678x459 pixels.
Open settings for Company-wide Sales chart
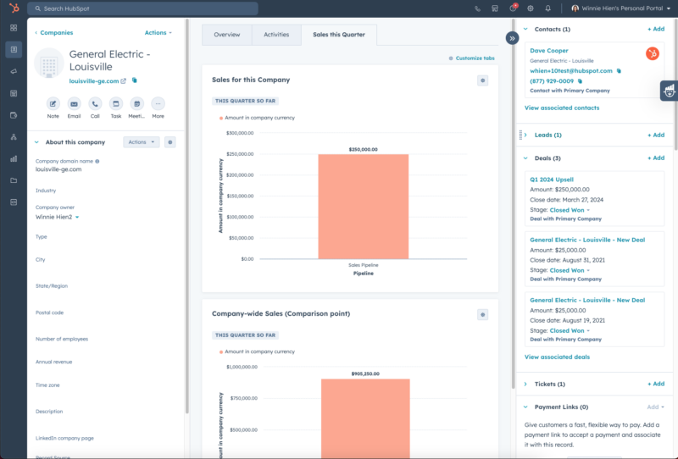coord(482,315)
